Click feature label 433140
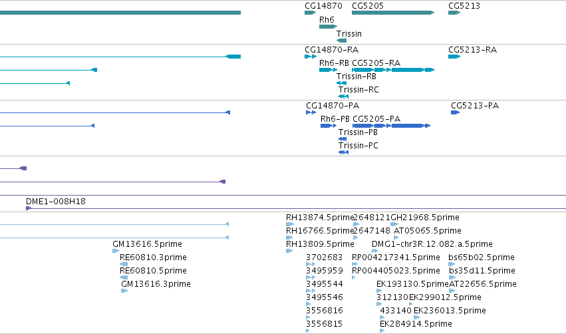The image size is (566, 334). pyautogui.click(x=396, y=311)
